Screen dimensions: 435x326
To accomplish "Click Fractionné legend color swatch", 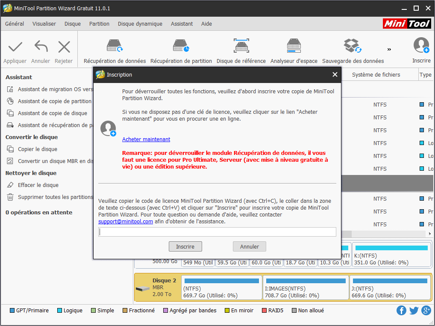I will [x=125, y=311].
